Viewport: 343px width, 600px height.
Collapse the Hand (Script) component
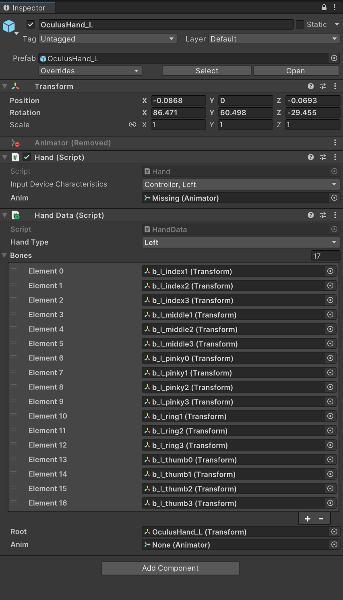click(5, 157)
